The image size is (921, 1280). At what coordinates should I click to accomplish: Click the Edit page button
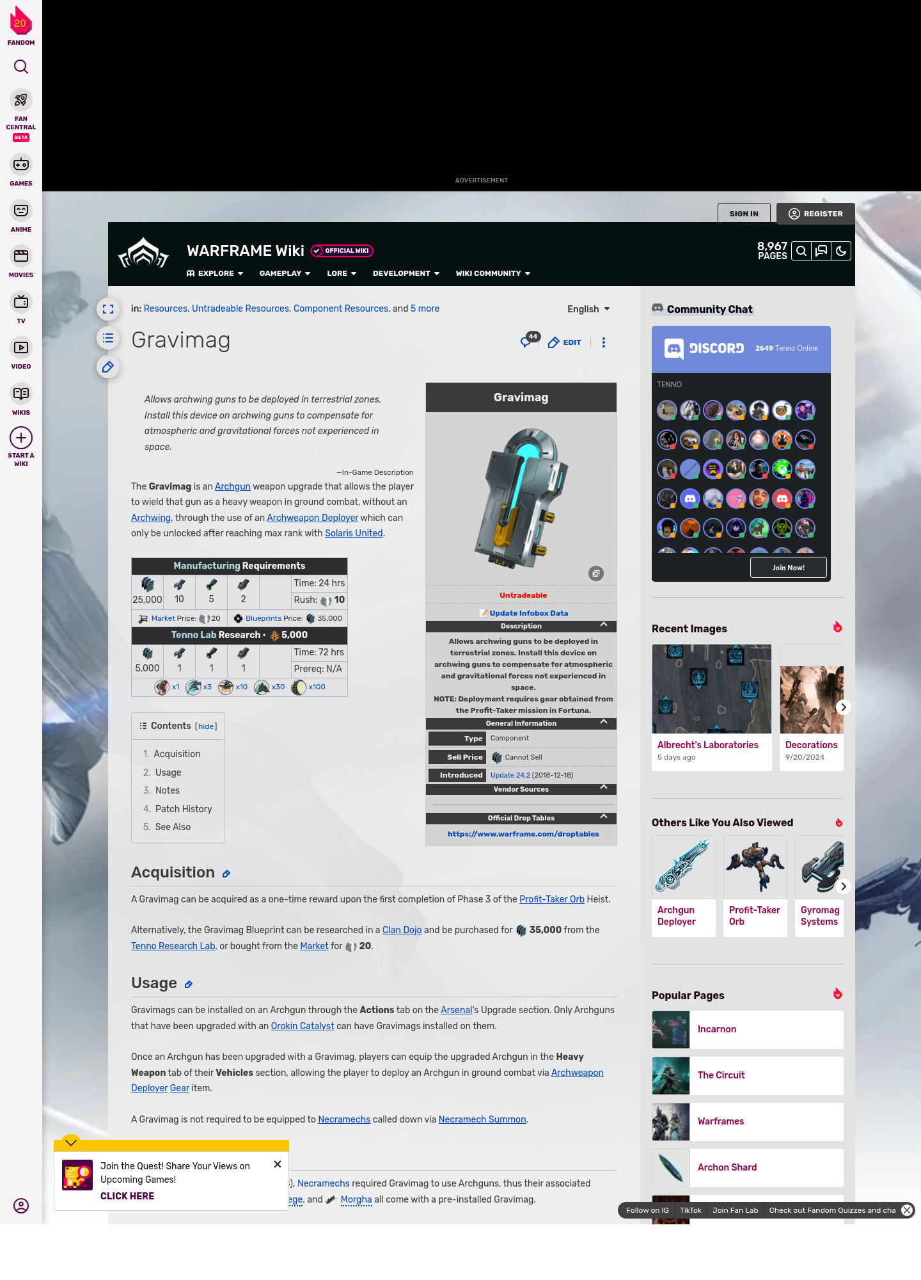(x=565, y=342)
